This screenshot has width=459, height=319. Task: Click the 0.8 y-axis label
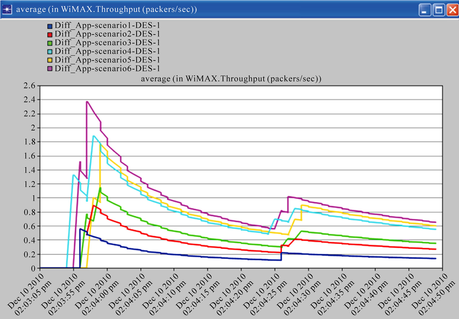pos(29,212)
